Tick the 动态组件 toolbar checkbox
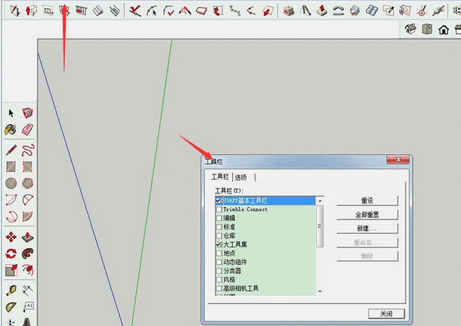This screenshot has width=461, height=326. [219, 262]
